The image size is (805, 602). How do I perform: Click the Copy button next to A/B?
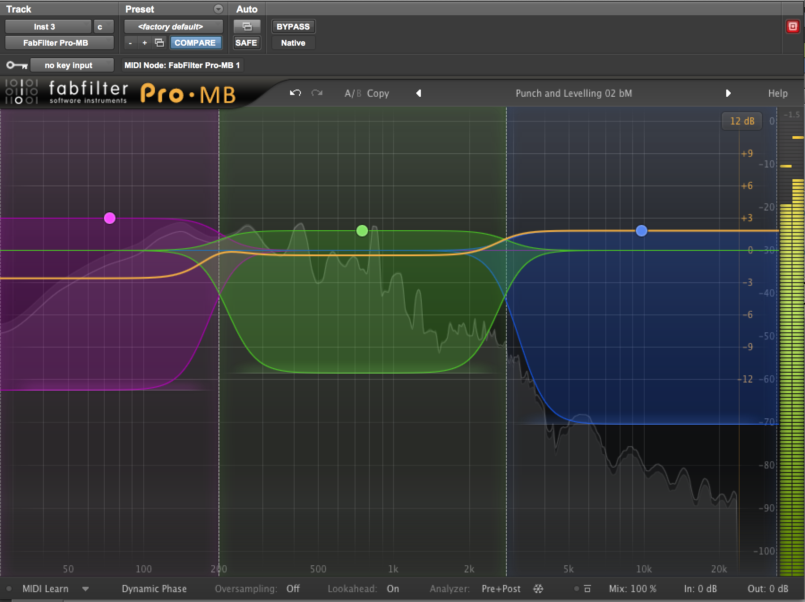pyautogui.click(x=378, y=93)
